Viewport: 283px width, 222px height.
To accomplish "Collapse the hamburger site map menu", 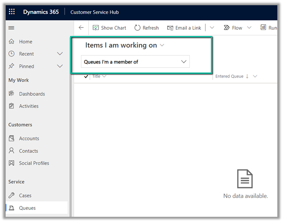I will click(11, 28).
